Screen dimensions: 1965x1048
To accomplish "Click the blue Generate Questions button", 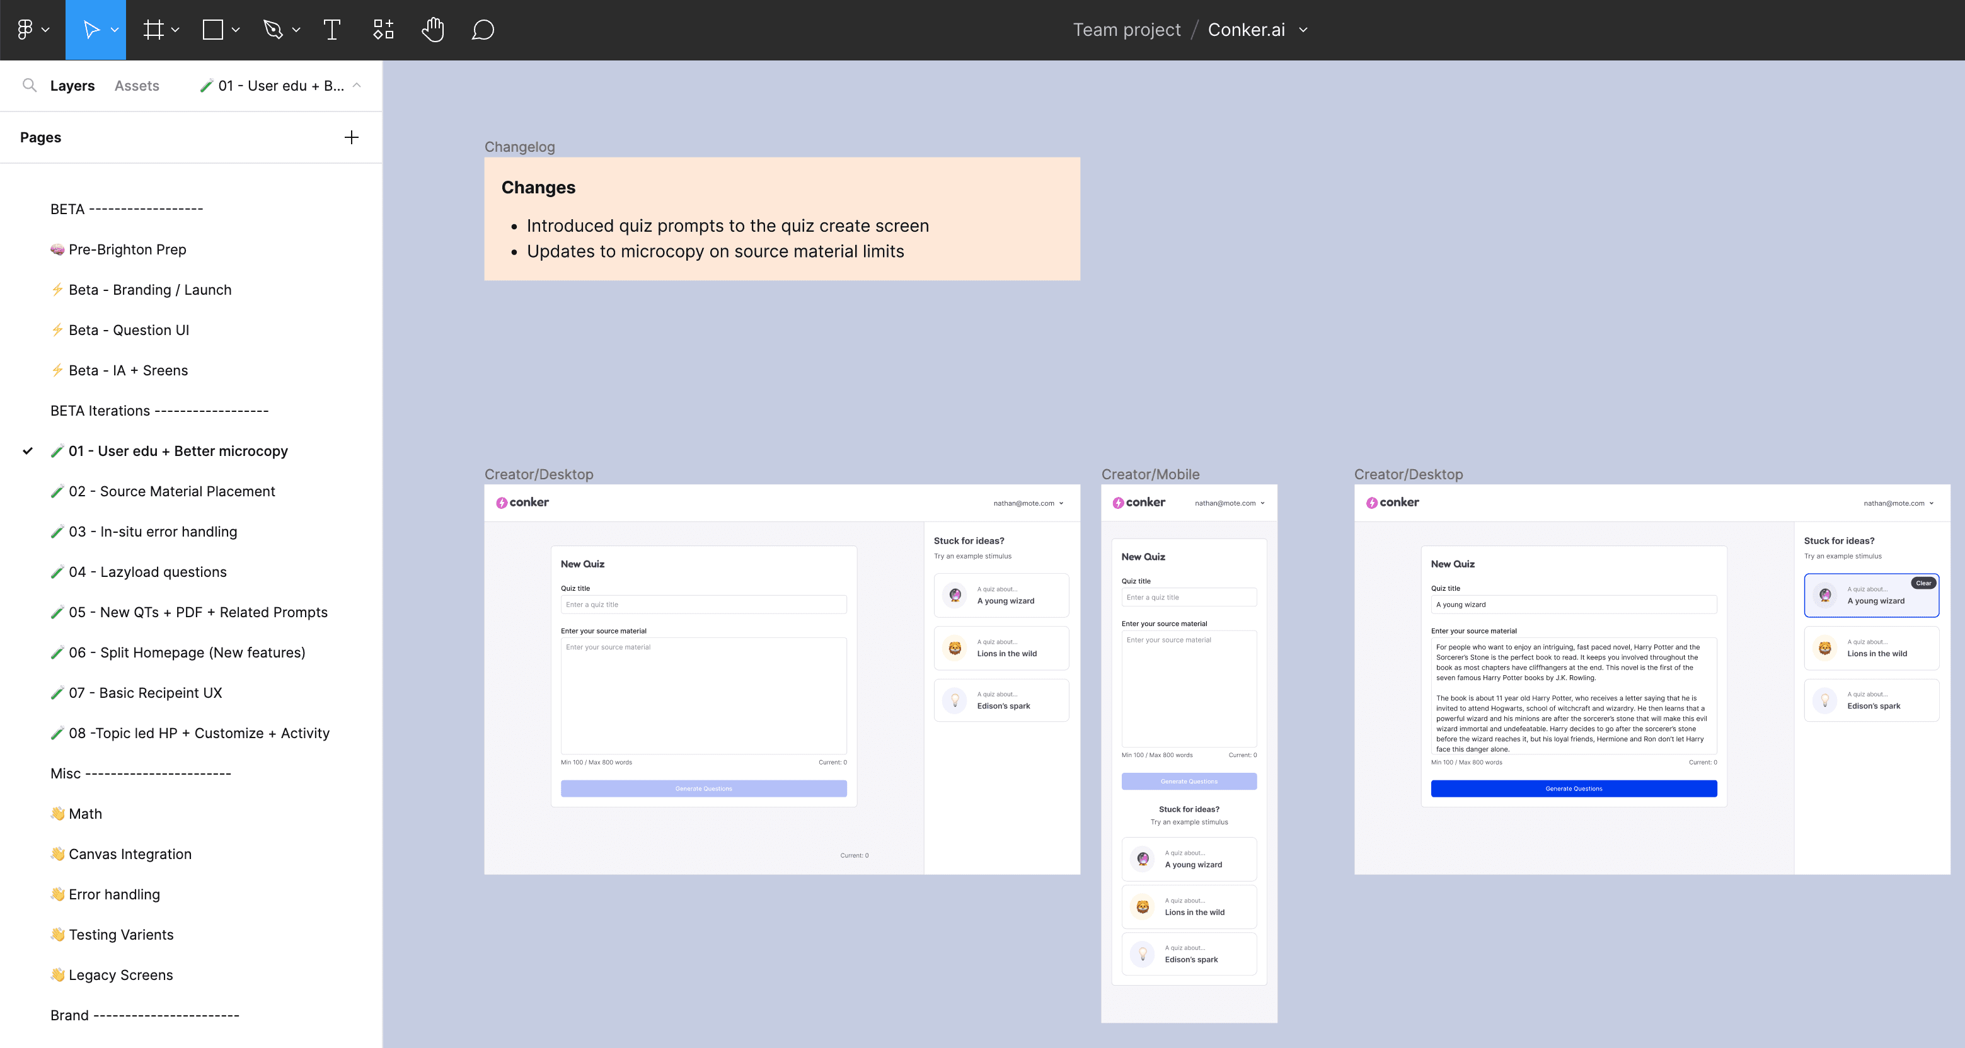I will 1573,788.
